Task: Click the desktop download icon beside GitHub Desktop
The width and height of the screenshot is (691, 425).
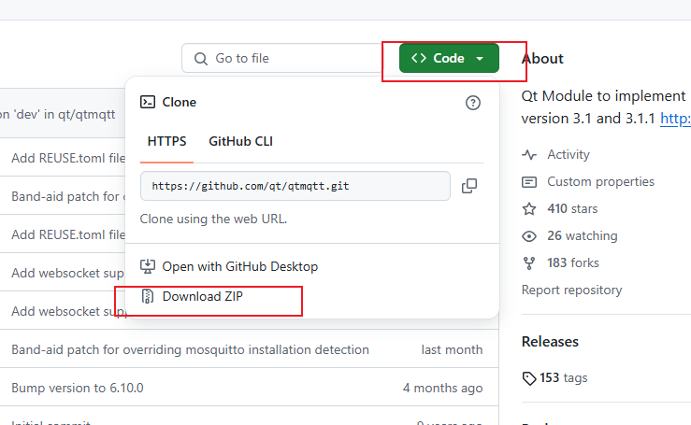Action: point(148,266)
